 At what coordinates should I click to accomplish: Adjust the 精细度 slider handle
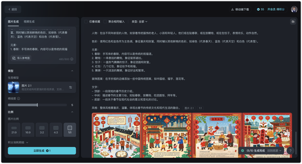point(38,105)
